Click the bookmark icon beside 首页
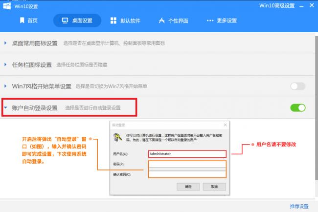Image resolution: width=318 pixels, height=212 pixels. coord(22,20)
